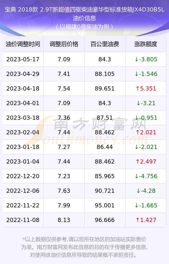Screen dimensions: 169x264
Task: Select the 2023-05-17 date cell
Action: coord(23,59)
